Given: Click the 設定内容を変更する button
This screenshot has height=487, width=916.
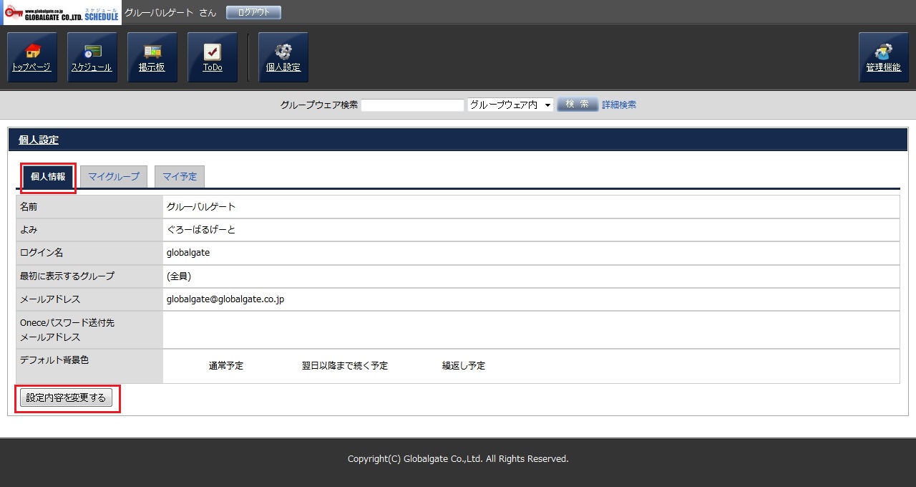Looking at the screenshot, I should pyautogui.click(x=66, y=398).
